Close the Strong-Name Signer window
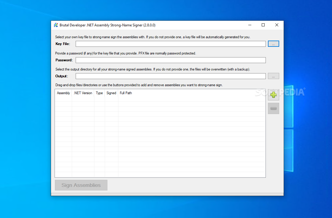 [277, 25]
